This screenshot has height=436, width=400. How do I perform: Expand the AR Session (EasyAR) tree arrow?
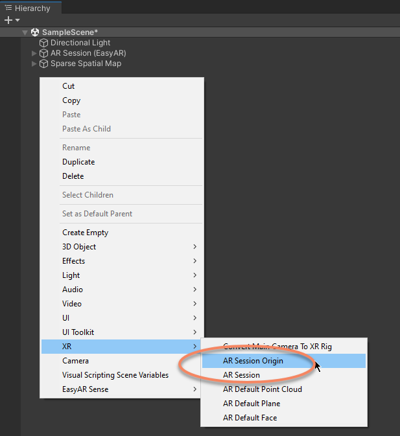34,53
